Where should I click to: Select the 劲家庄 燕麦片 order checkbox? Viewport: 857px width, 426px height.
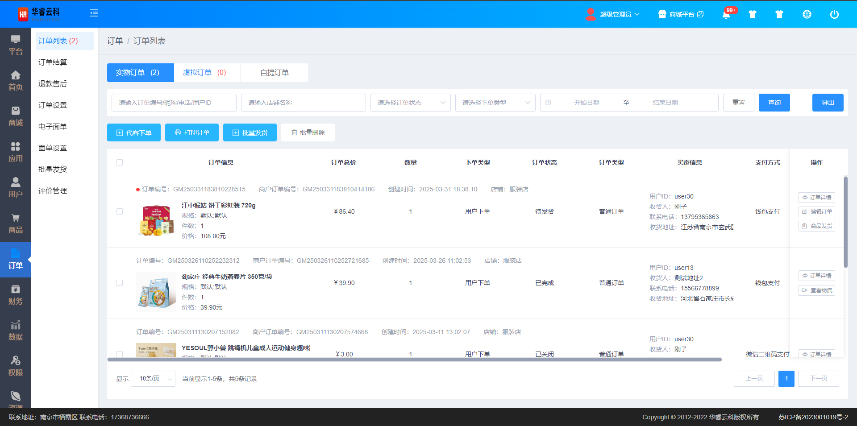(x=120, y=283)
